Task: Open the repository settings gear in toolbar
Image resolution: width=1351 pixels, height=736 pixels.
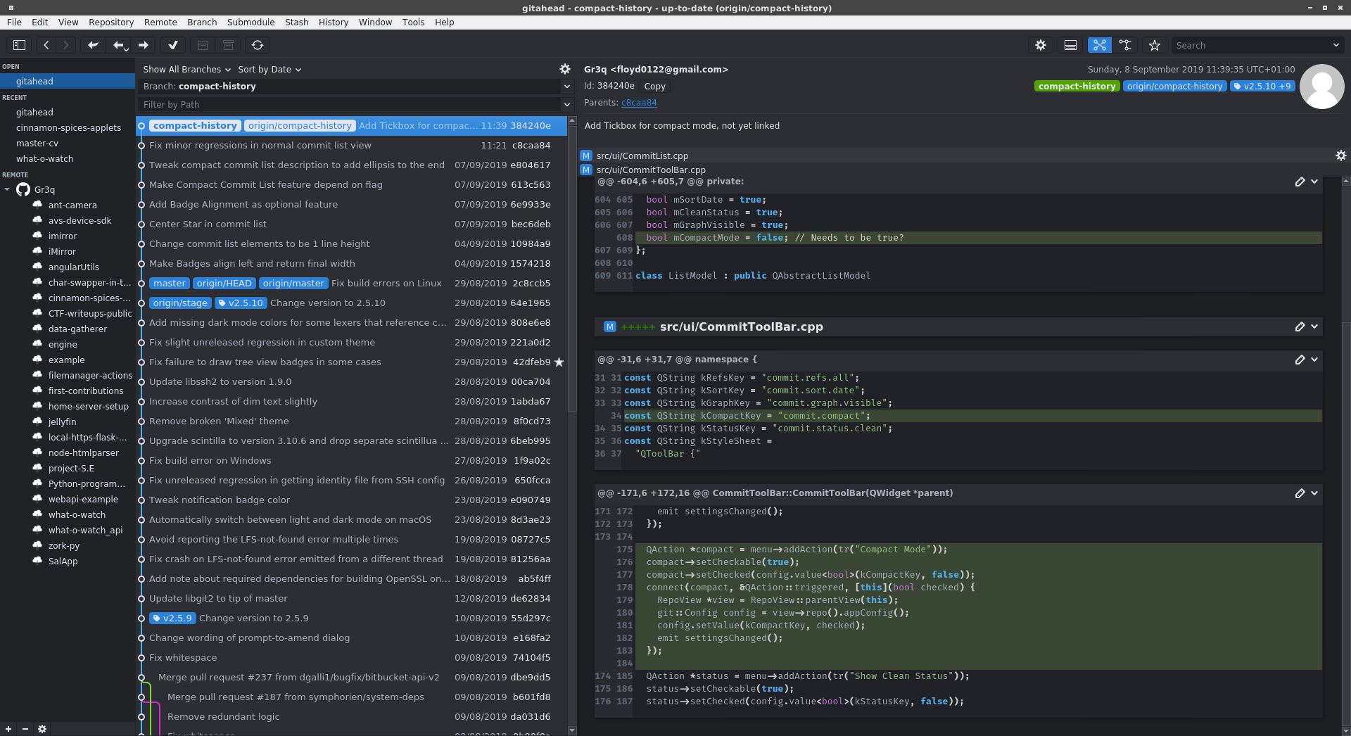Action: [x=1041, y=45]
